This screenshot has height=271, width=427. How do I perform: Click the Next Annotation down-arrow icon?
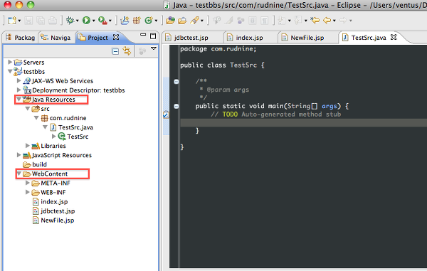[x=282, y=21]
